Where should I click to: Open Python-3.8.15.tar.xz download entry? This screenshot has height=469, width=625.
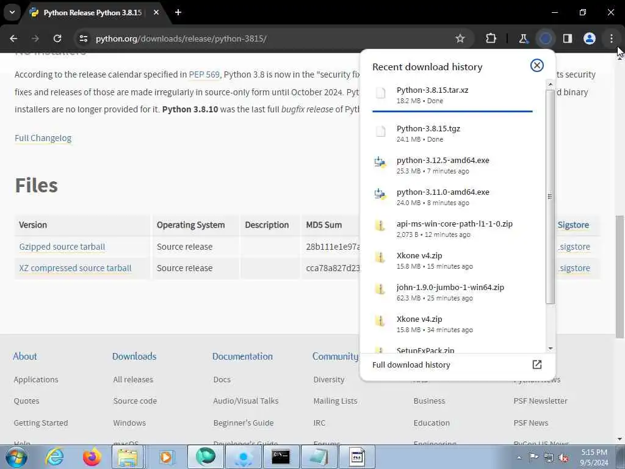click(x=452, y=95)
